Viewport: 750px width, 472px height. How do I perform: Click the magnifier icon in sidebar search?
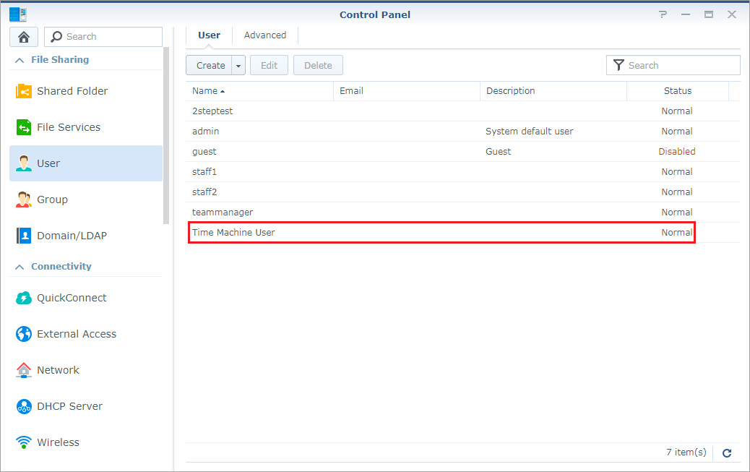(x=56, y=36)
